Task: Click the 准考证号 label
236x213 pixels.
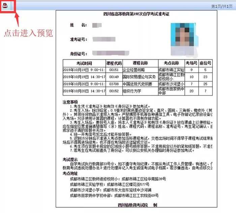Action: click(79, 39)
